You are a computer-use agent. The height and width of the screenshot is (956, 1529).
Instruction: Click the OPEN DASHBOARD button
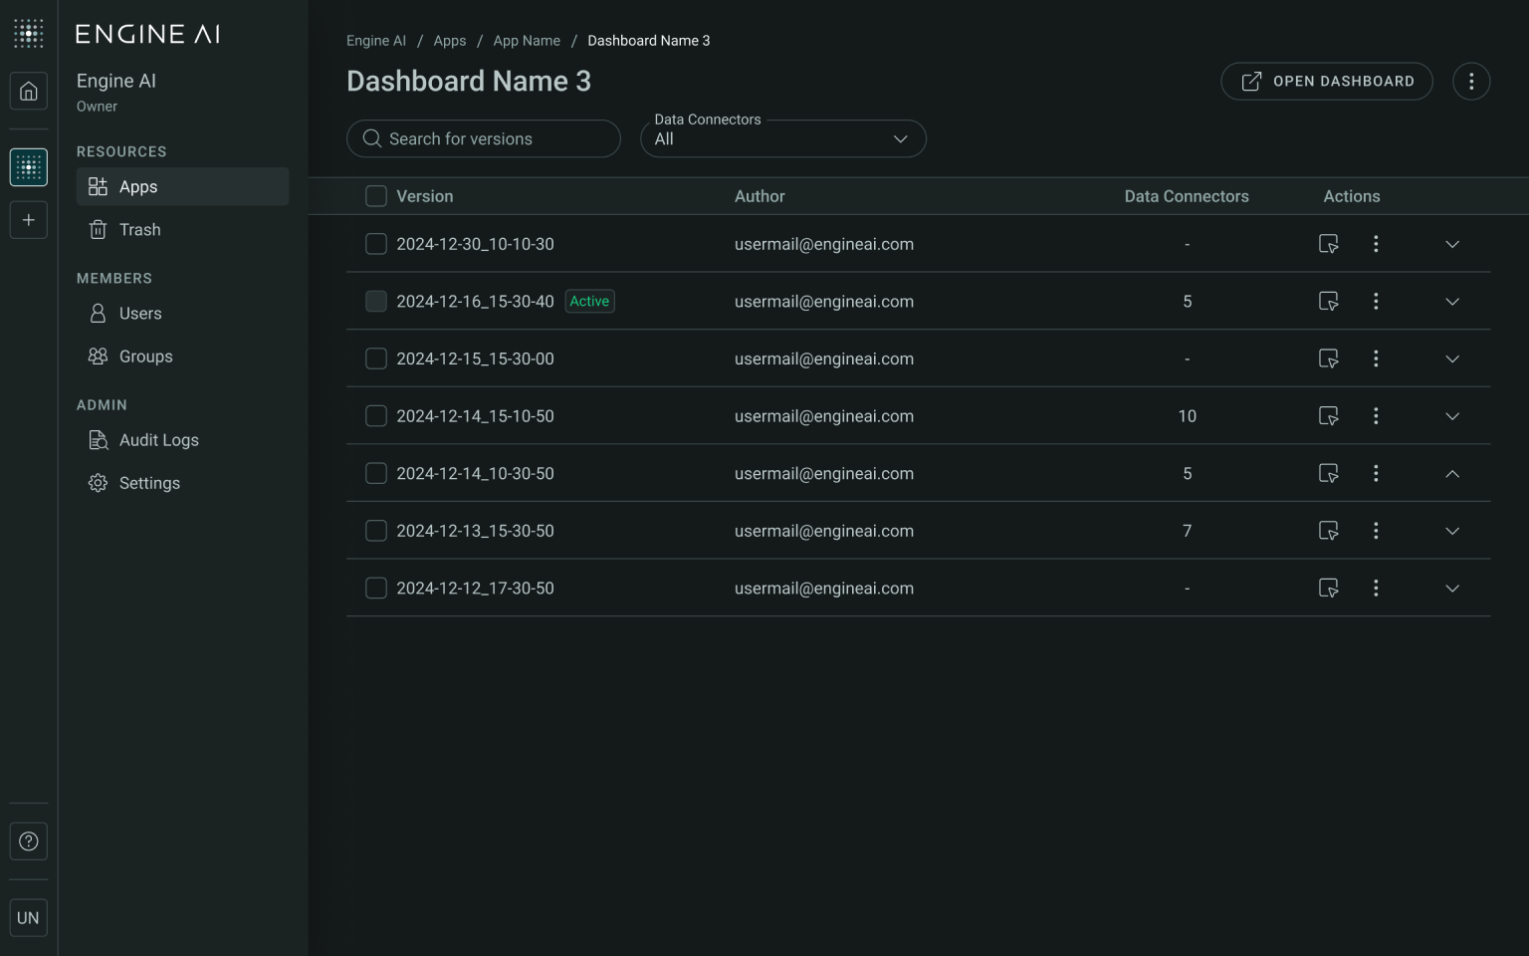point(1327,82)
